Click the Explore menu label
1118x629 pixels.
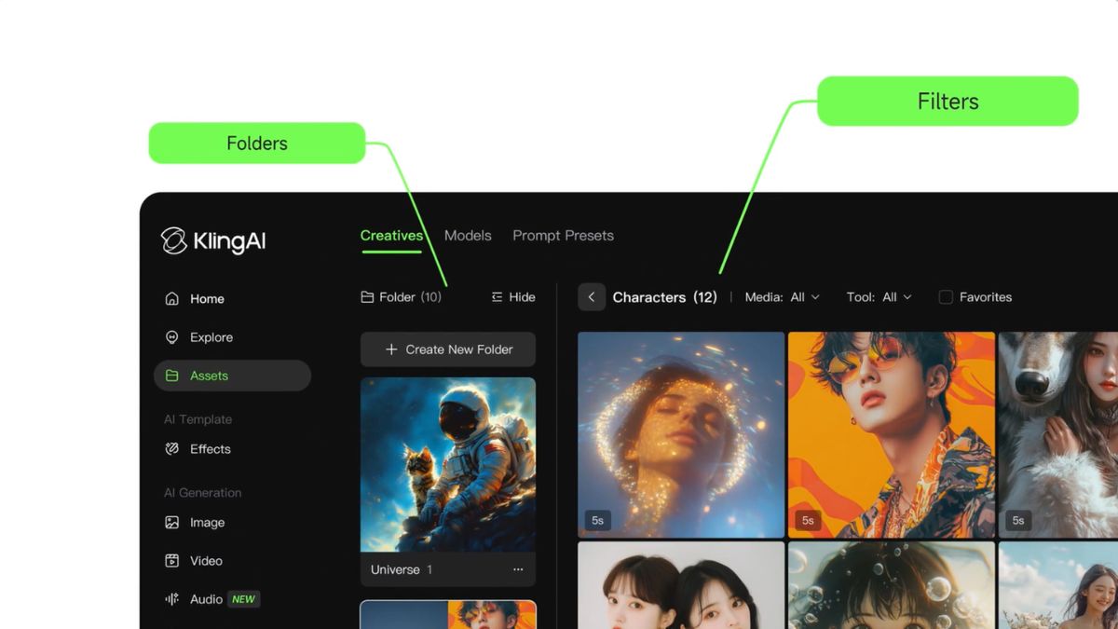point(211,337)
